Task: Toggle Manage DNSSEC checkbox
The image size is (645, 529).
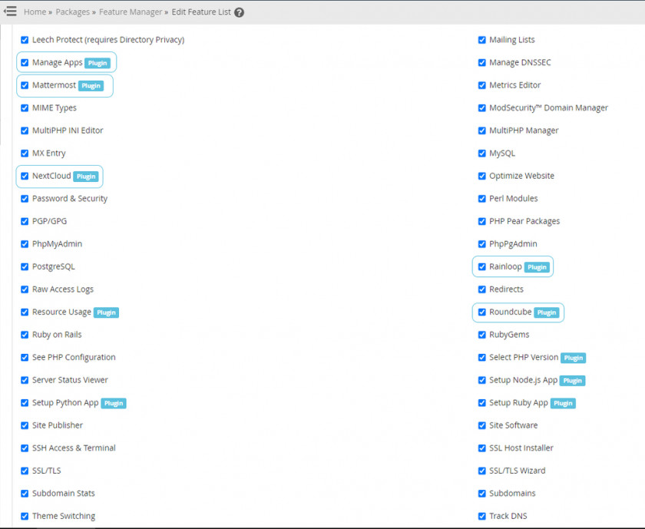Action: (482, 62)
